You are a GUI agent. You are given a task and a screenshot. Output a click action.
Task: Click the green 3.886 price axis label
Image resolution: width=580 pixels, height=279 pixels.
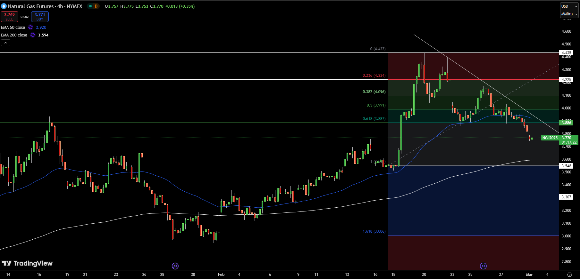(x=566, y=123)
